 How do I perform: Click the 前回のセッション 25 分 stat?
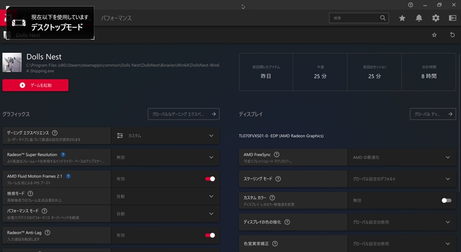click(x=375, y=72)
